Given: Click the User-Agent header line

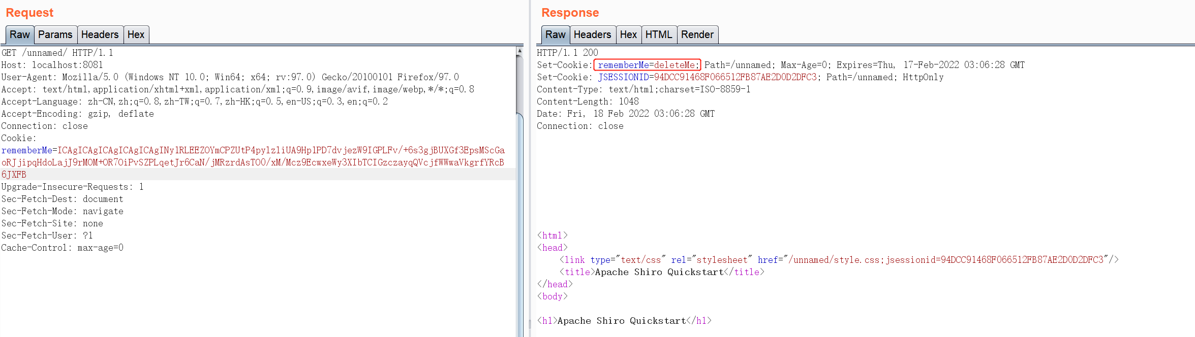Looking at the screenshot, I should pyautogui.click(x=230, y=77).
